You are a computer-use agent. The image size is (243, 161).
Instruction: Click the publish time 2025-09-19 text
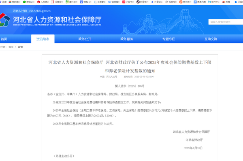[139, 76]
